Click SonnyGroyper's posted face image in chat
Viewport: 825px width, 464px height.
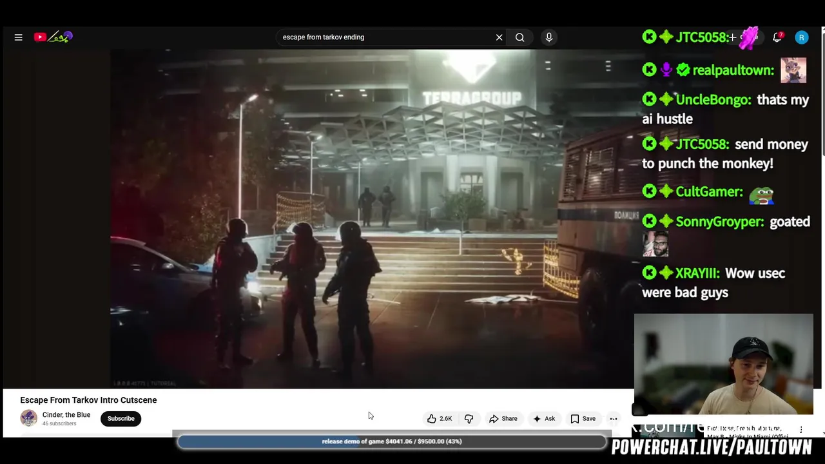655,244
